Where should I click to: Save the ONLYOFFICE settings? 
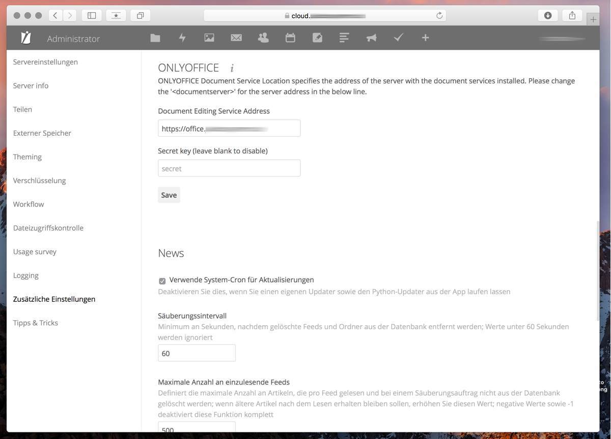(x=169, y=195)
